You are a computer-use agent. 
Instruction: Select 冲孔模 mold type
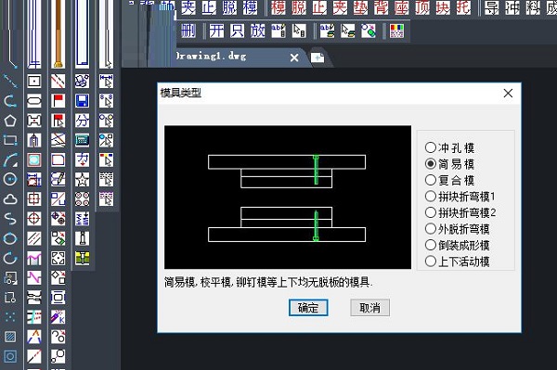(449, 147)
